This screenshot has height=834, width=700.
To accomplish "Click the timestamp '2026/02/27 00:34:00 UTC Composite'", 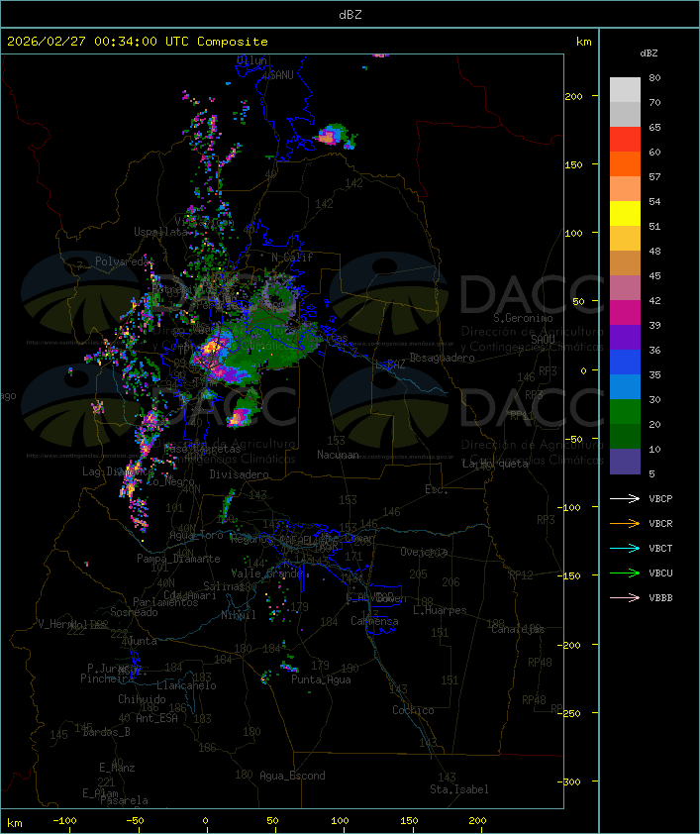I will [138, 42].
